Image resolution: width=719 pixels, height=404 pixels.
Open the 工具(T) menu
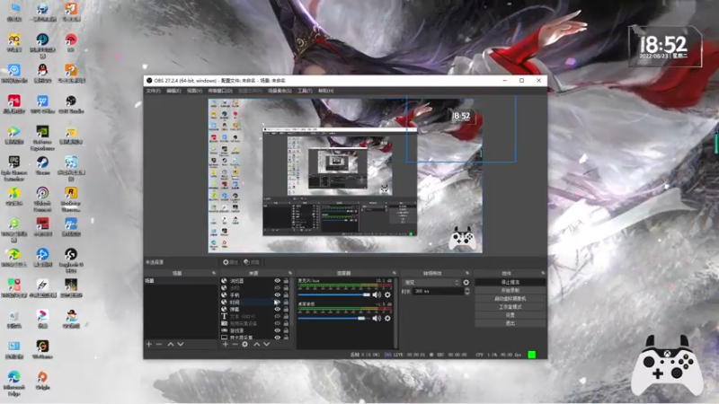pyautogui.click(x=305, y=91)
